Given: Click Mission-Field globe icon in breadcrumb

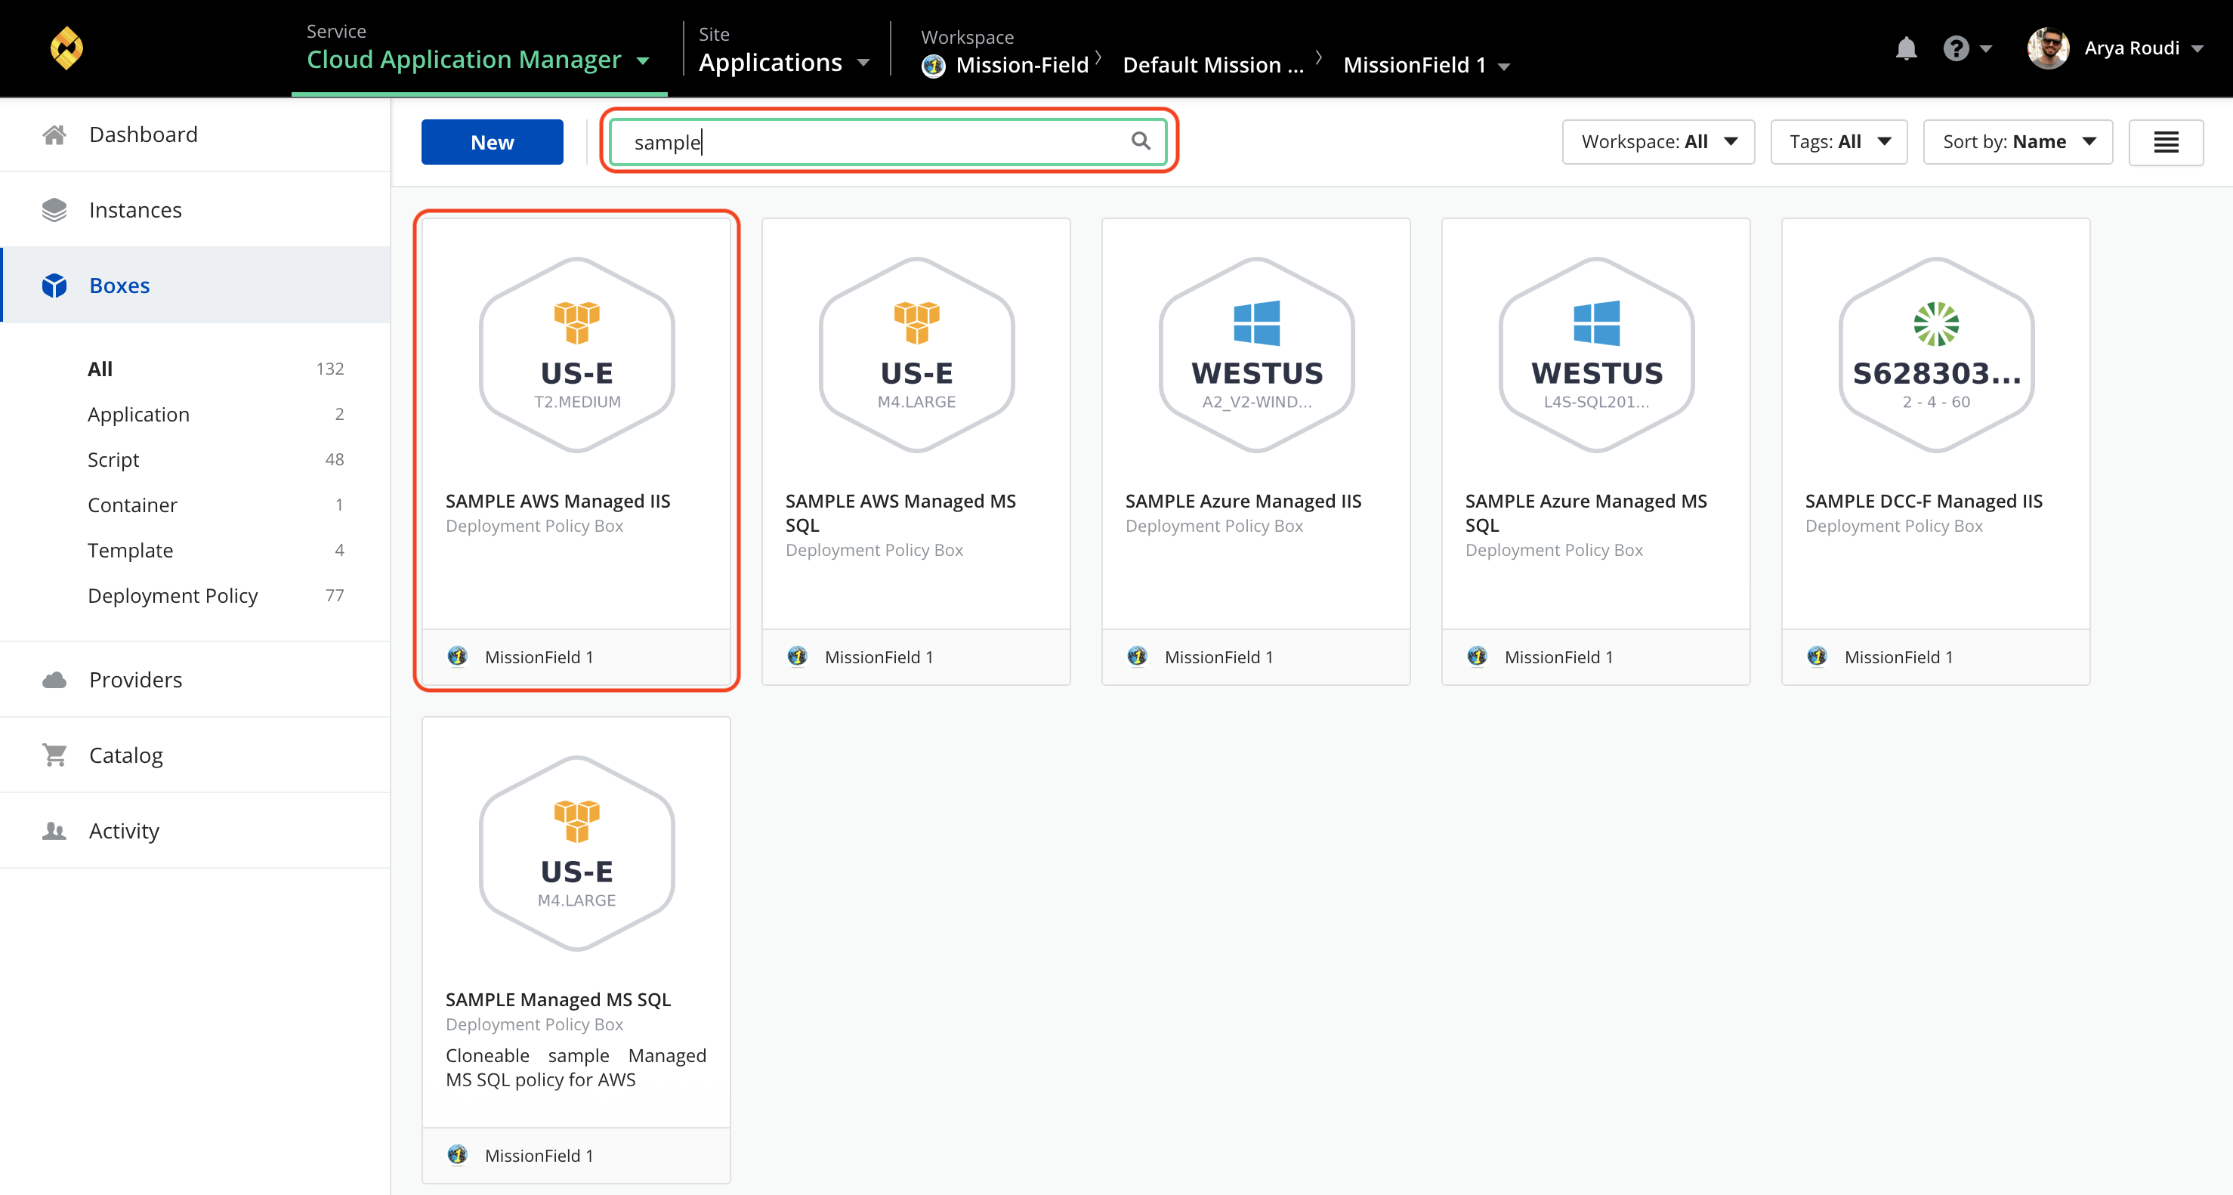Looking at the screenshot, I should click(x=934, y=66).
